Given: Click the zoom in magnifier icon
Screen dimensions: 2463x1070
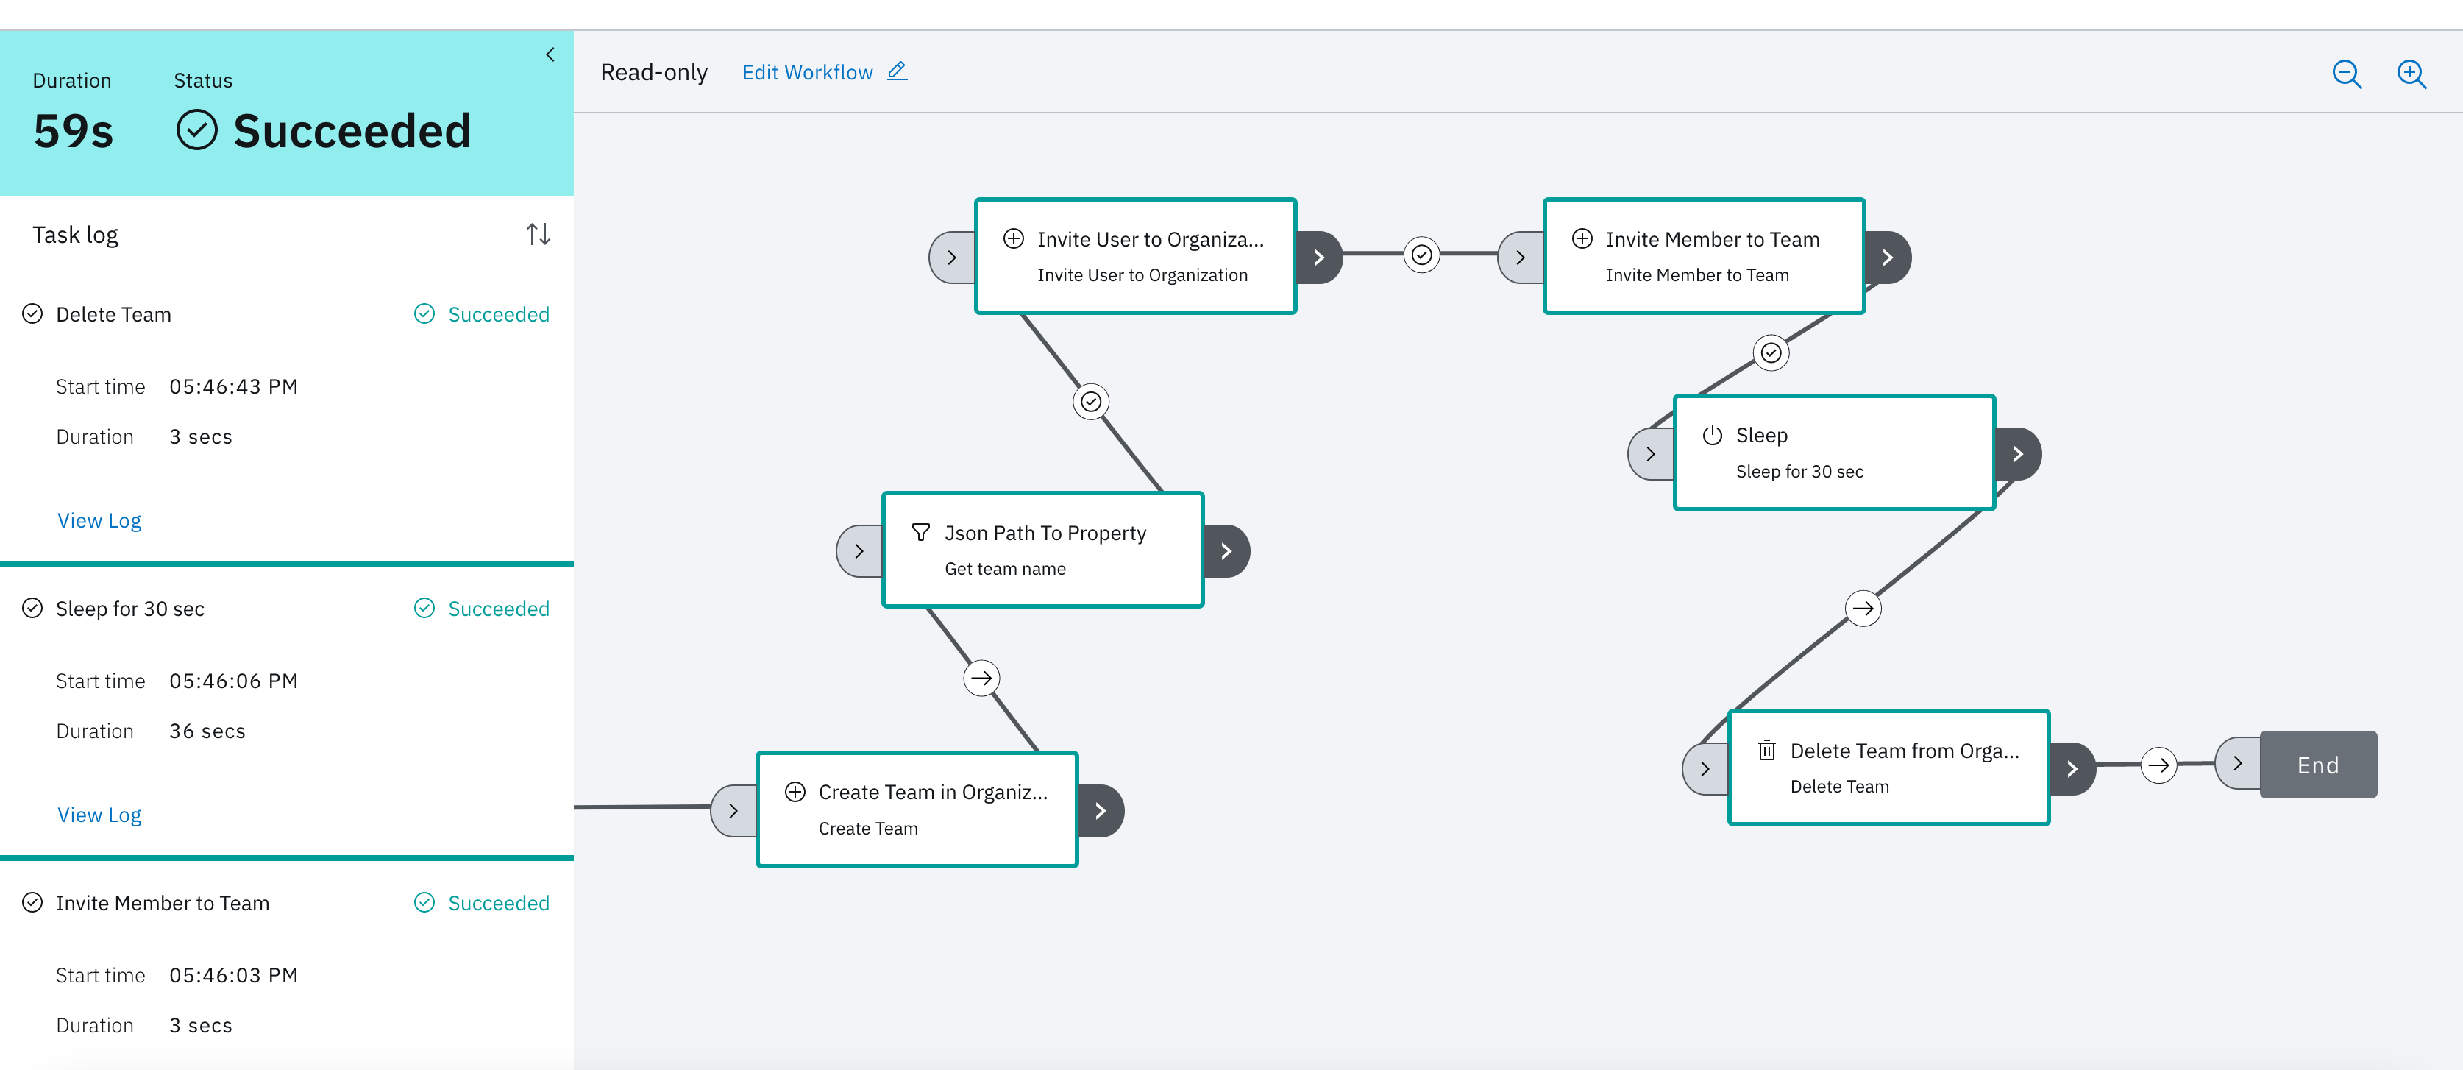Looking at the screenshot, I should [2411, 74].
